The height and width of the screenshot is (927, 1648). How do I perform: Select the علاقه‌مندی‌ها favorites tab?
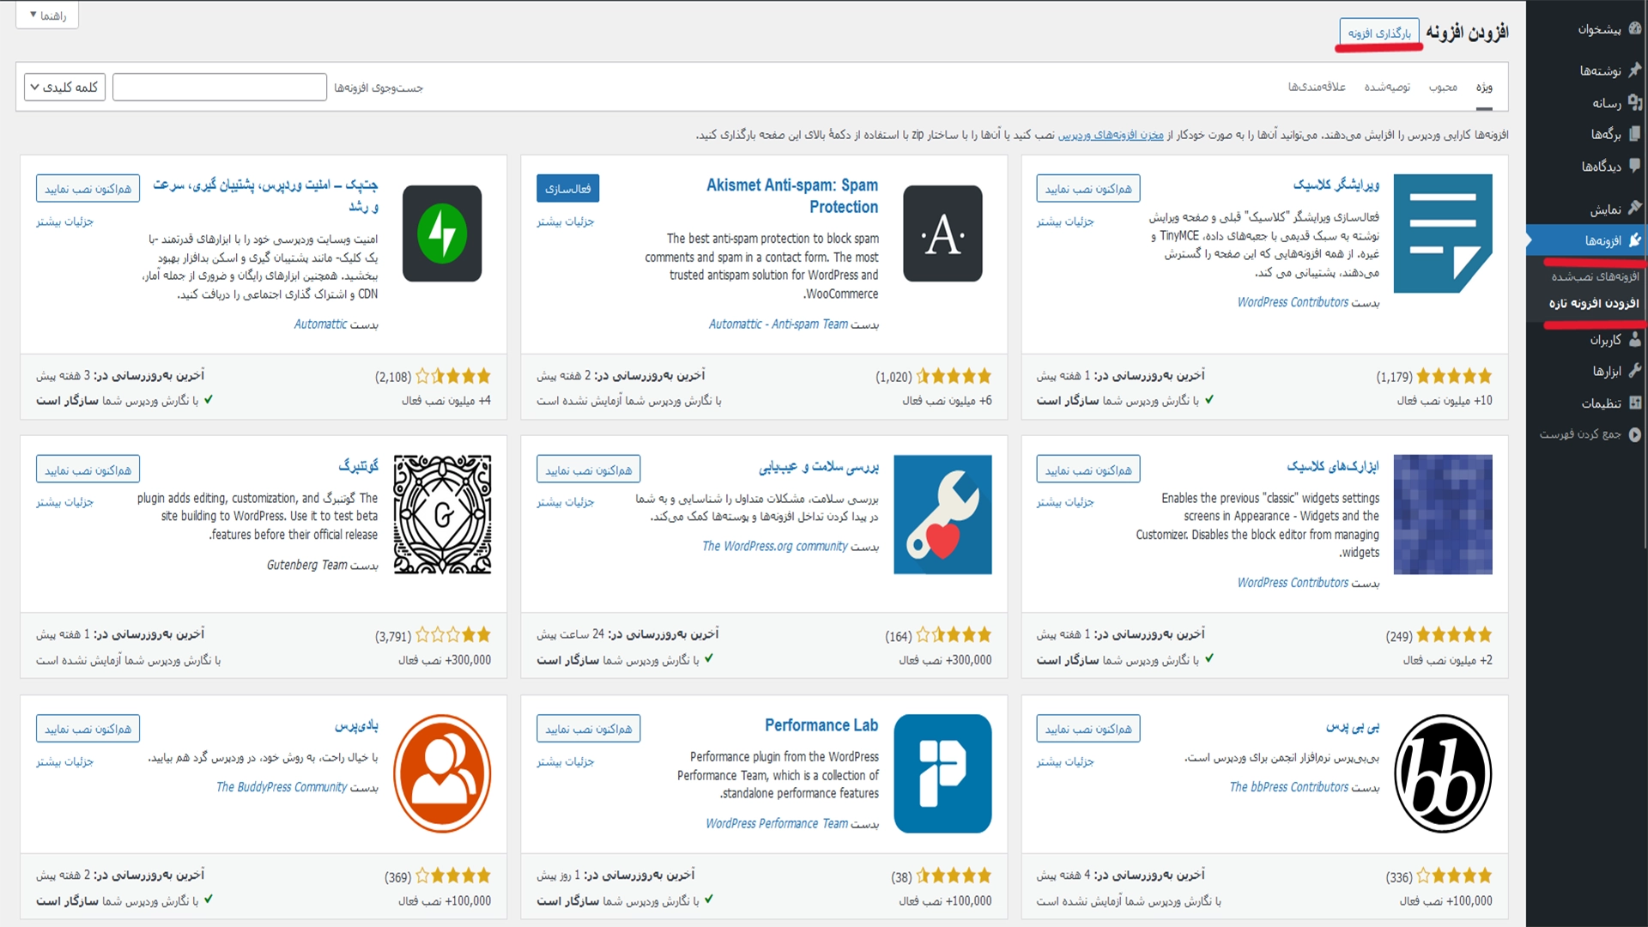click(x=1317, y=87)
